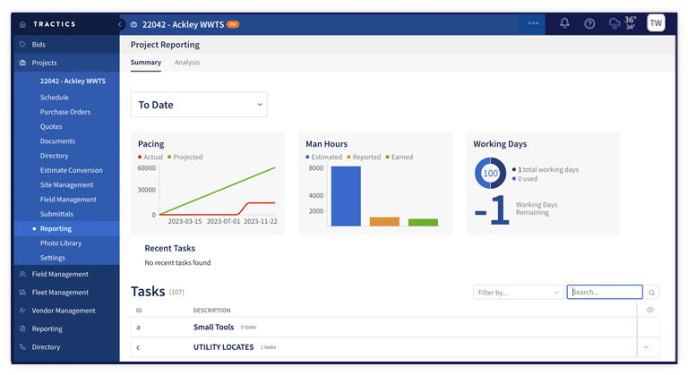The height and width of the screenshot is (375, 688).
Task: Toggle the eye column visibility icon
Action: pos(649,310)
